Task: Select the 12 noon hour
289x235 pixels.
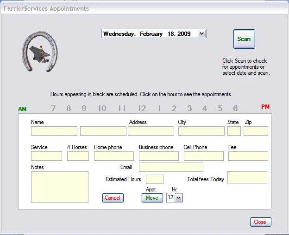Action: (142, 108)
